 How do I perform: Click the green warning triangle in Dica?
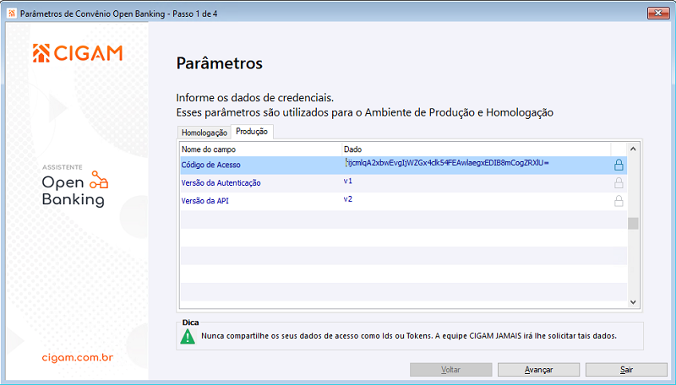(x=188, y=336)
